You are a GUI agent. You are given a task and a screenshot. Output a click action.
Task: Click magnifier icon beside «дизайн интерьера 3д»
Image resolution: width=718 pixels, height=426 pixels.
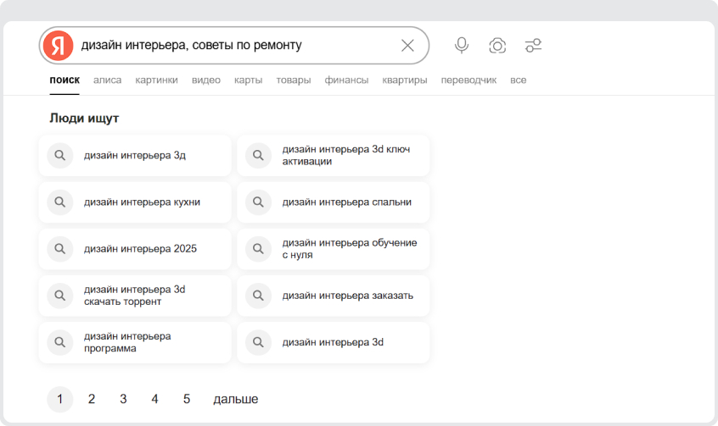(60, 155)
